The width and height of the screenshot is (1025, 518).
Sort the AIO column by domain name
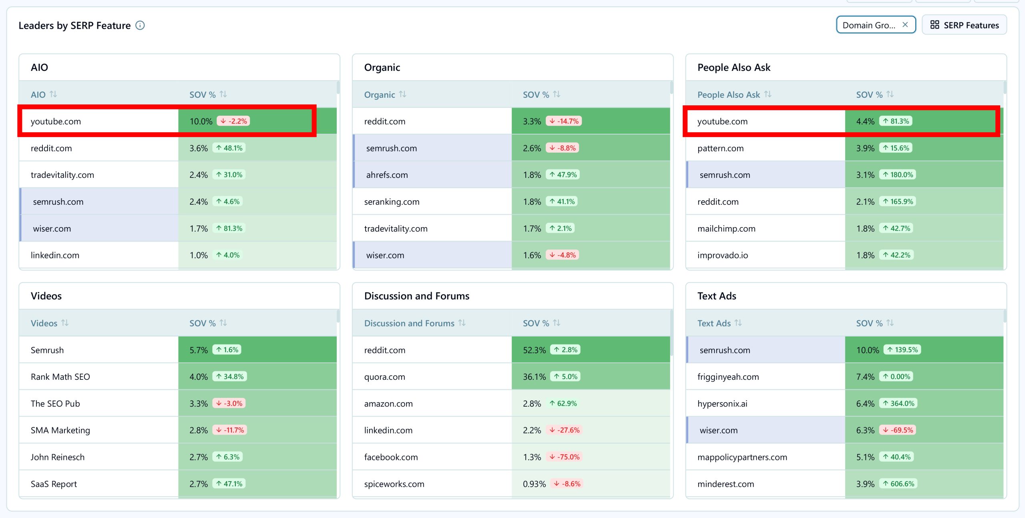[53, 94]
